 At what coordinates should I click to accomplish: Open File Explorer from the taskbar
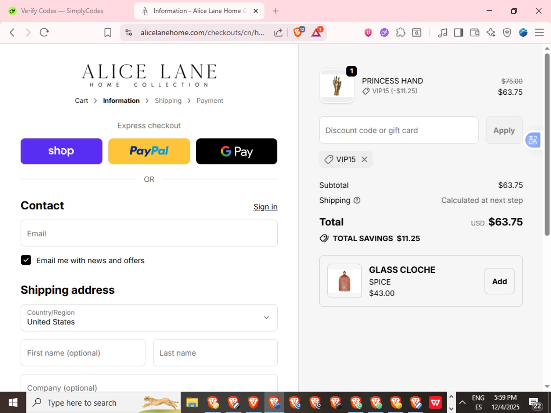(192, 403)
